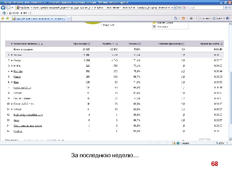Open the Tools menu in command bar

click(218, 18)
